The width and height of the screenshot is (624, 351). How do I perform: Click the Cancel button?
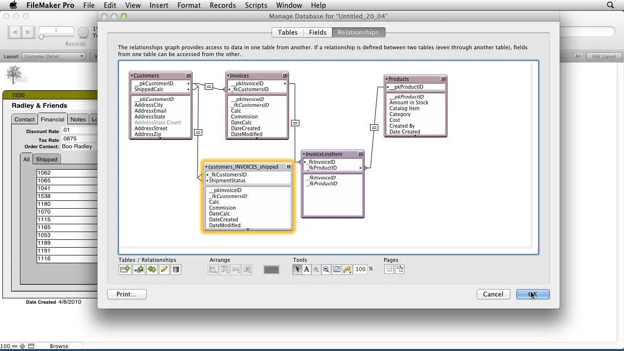click(x=493, y=294)
